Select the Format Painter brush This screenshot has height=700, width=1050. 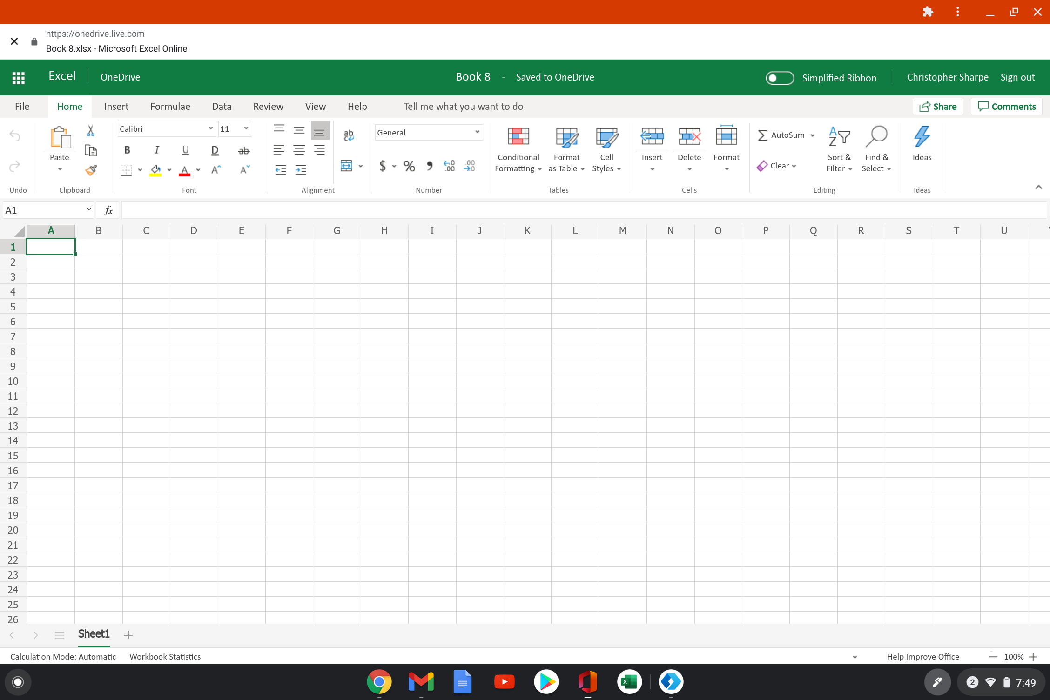pyautogui.click(x=91, y=170)
